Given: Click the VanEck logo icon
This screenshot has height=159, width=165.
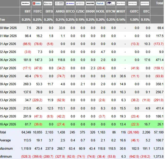Looking at the screenshot, I should 100,3.
